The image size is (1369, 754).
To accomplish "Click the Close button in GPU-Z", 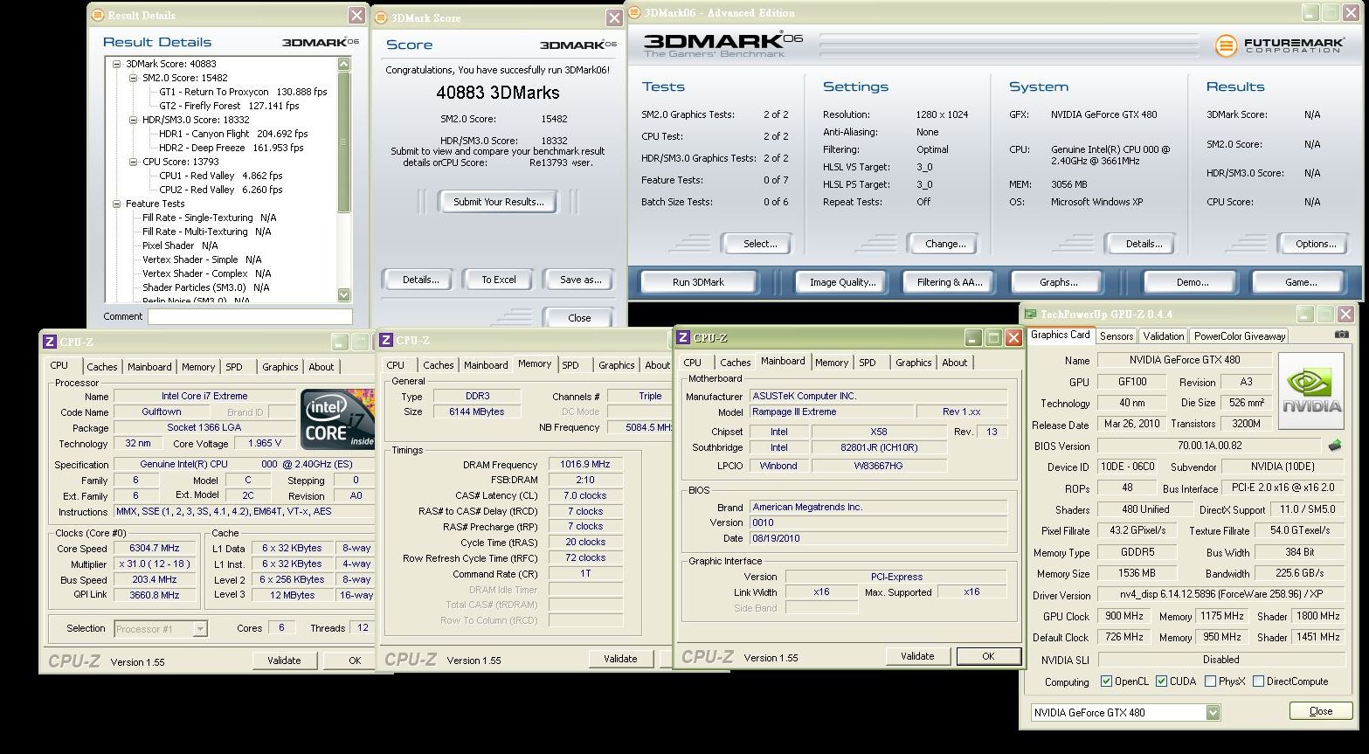I will point(1320,711).
